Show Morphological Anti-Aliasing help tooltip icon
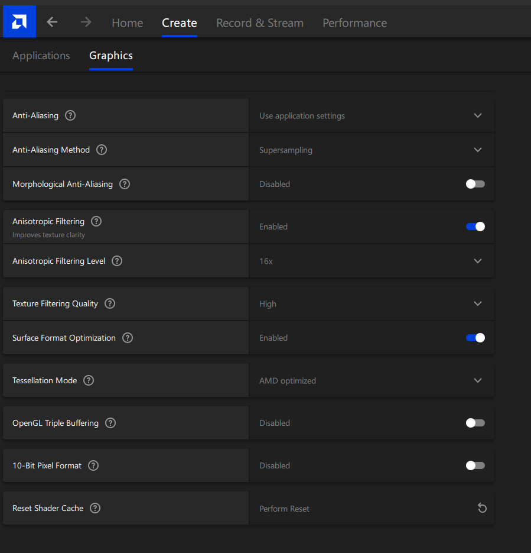This screenshot has width=531, height=553. (125, 184)
